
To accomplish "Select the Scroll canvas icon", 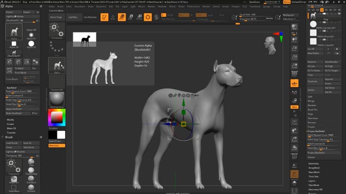I will (x=294, y=40).
